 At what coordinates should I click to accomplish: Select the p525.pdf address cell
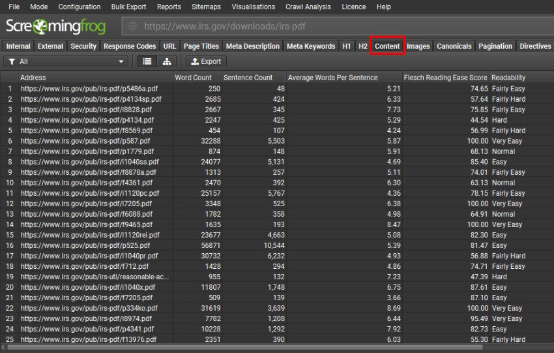click(85, 245)
